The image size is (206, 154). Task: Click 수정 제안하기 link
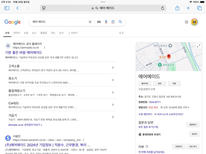[x=145, y=114]
